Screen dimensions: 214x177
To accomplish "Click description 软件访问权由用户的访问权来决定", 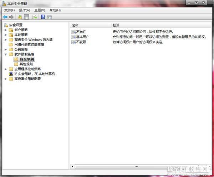I will (x=138, y=42).
